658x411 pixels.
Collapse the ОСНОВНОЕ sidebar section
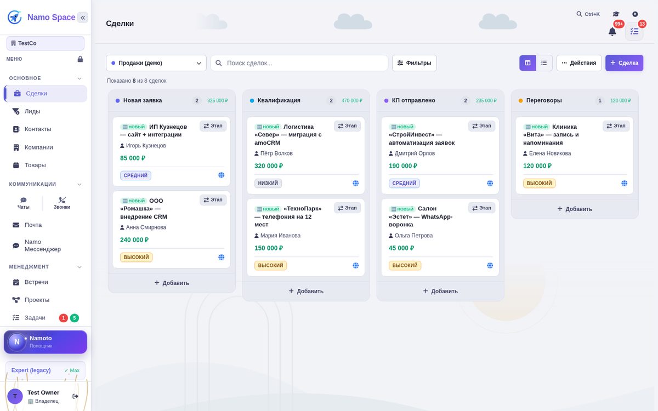click(x=80, y=78)
